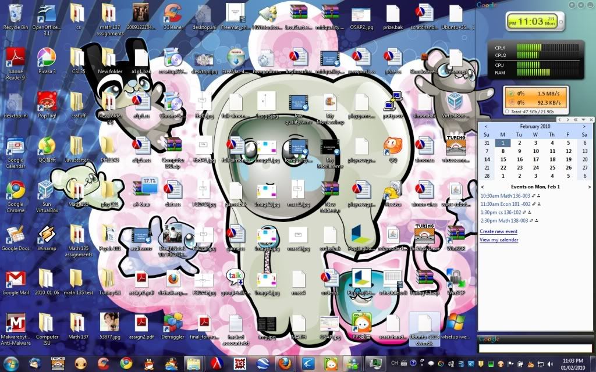Open the Google Calendar shortcut
Screen dimensions: 596x372
coord(15,153)
